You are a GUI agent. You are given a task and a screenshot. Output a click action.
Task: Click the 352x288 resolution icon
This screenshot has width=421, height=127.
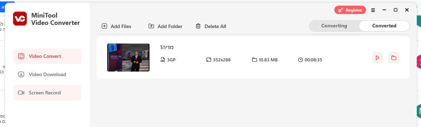coord(209,60)
